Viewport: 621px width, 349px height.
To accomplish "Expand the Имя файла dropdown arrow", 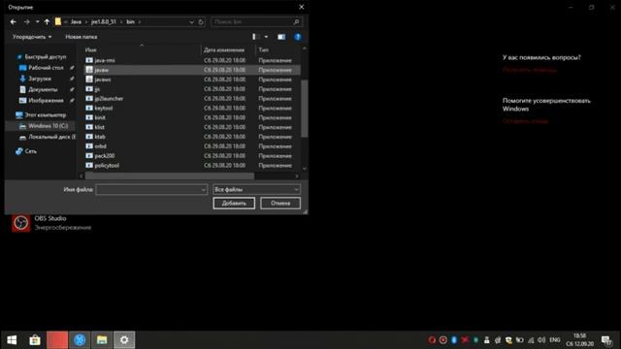I will [x=203, y=190].
